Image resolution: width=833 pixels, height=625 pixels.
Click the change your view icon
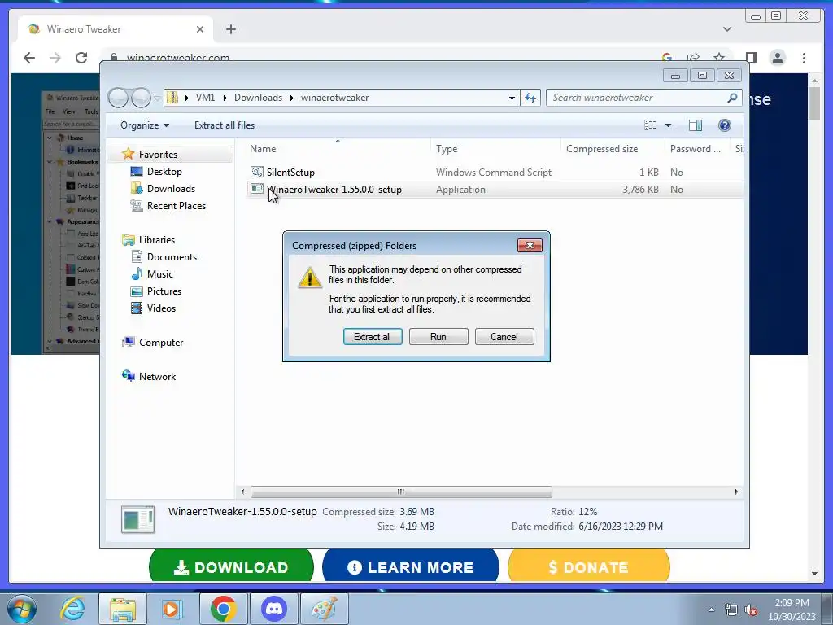point(650,125)
